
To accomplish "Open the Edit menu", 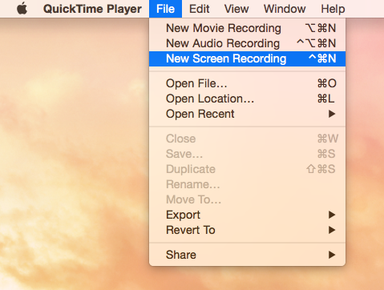I will click(199, 9).
